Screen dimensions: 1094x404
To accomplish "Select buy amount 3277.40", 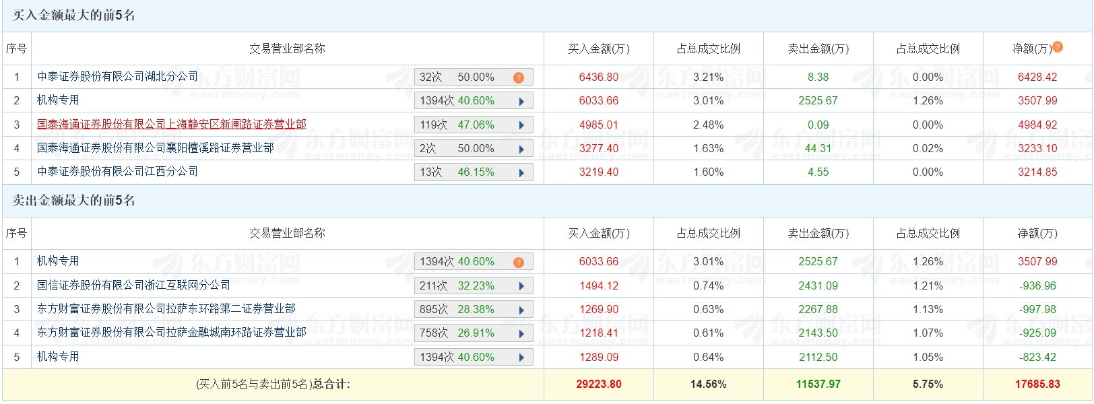I will coord(599,149).
